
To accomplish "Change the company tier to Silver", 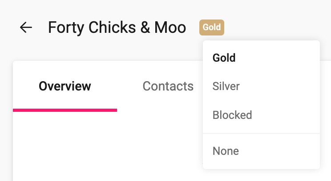I will pyautogui.click(x=226, y=86).
